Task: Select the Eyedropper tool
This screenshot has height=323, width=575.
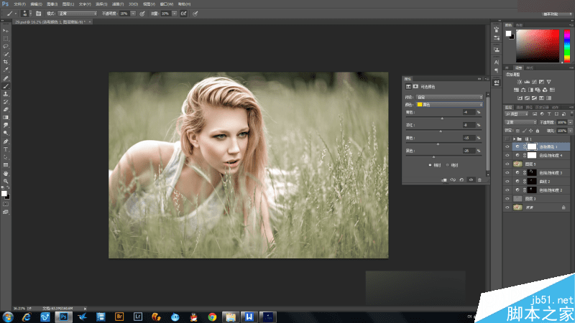Action: [6, 70]
